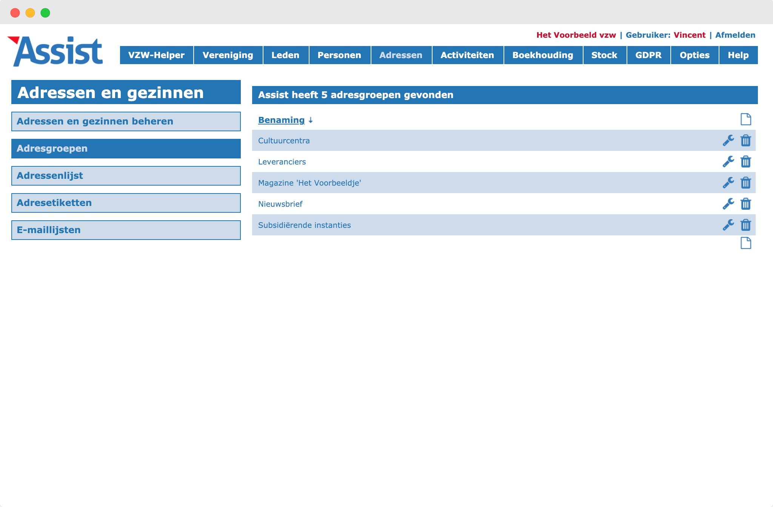Click the new document icon below the list
Viewport: 773px width, 507px height.
click(745, 243)
